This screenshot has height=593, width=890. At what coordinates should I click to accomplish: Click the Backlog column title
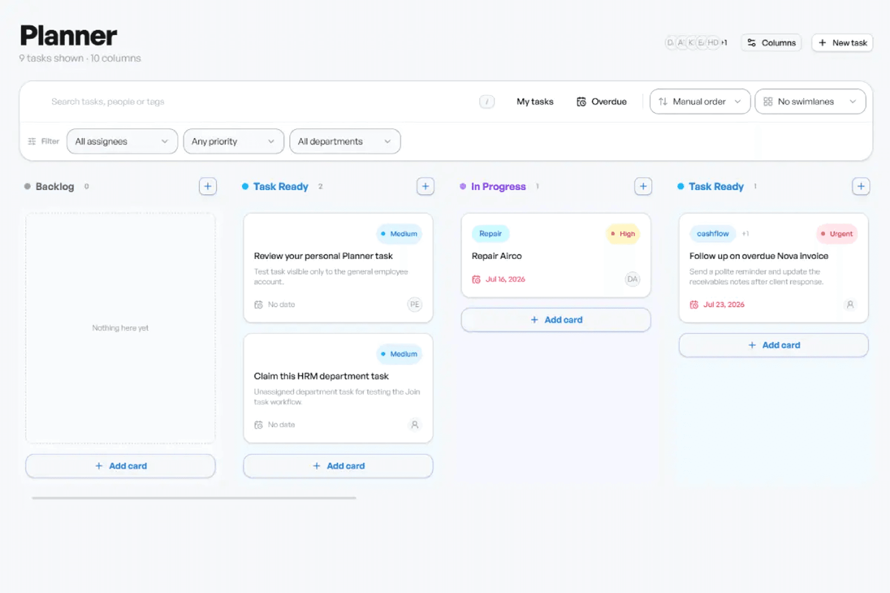pos(55,186)
